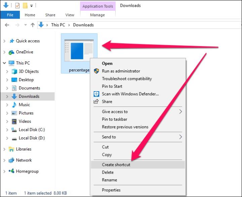Image resolution: width=242 pixels, height=197 pixels.
Task: Click the Run as administrator shield icon
Action: [x=96, y=71]
